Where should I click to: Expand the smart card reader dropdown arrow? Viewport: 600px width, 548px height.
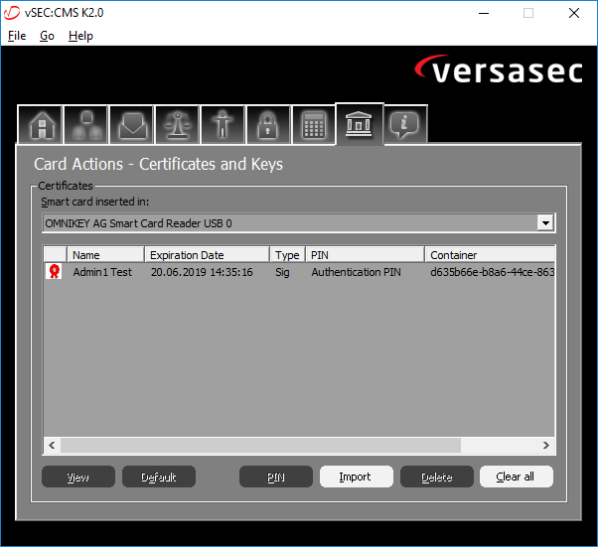545,223
